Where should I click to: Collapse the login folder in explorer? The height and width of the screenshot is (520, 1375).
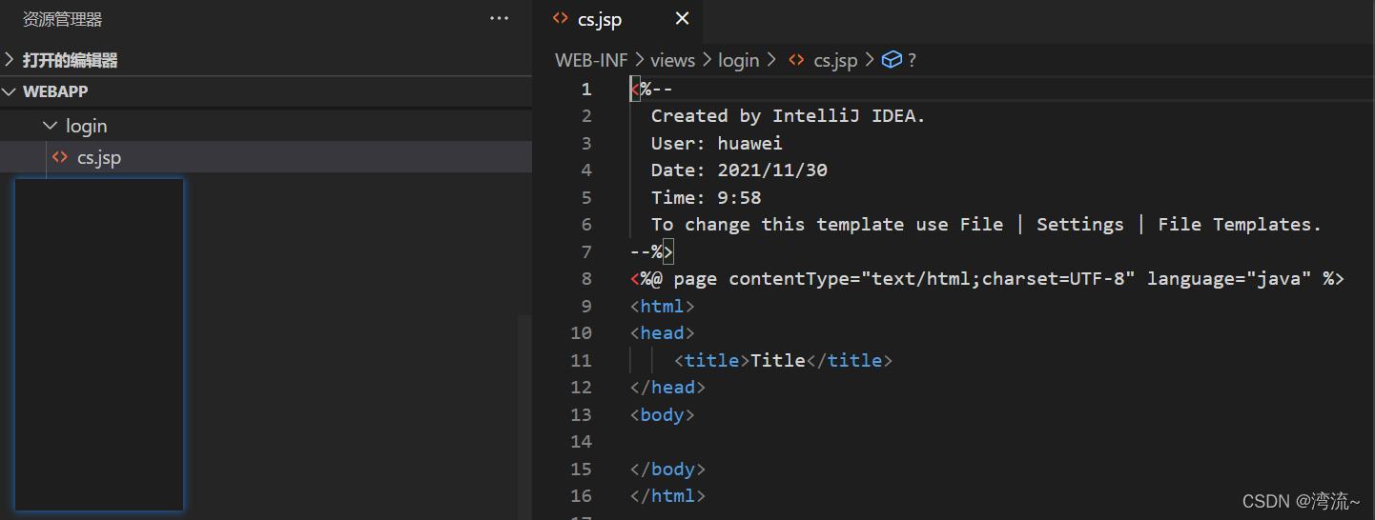pyautogui.click(x=266, y=126)
